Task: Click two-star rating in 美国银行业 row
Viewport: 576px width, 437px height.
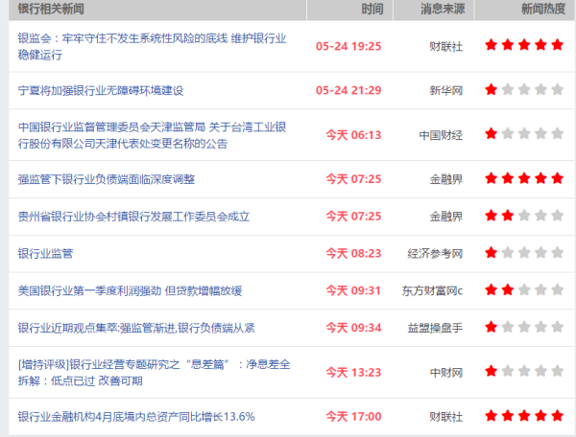Action: tap(524, 290)
